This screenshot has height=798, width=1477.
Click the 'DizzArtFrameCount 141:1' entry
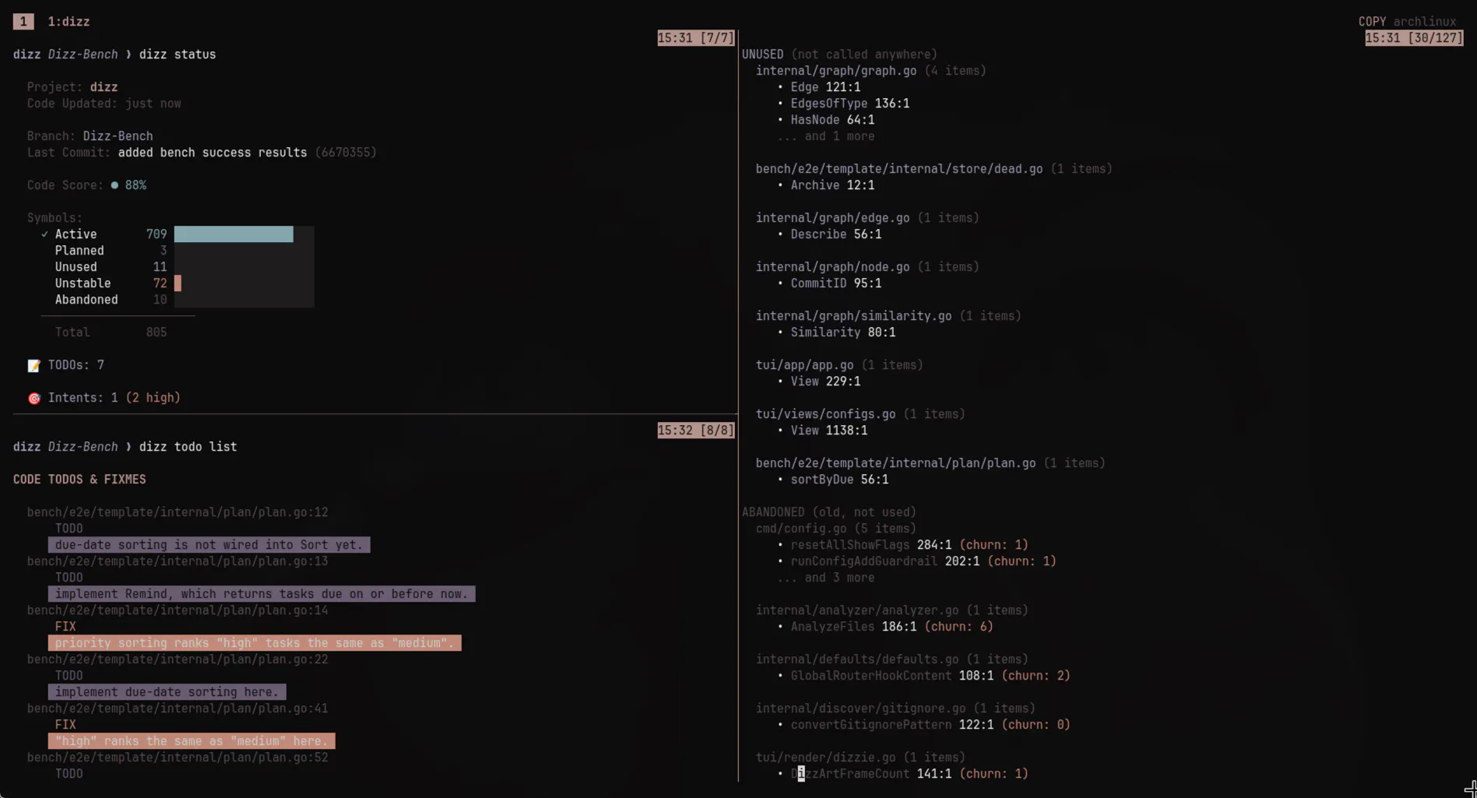[870, 774]
